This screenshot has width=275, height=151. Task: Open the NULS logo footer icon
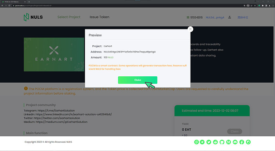pyautogui.click(x=196, y=142)
